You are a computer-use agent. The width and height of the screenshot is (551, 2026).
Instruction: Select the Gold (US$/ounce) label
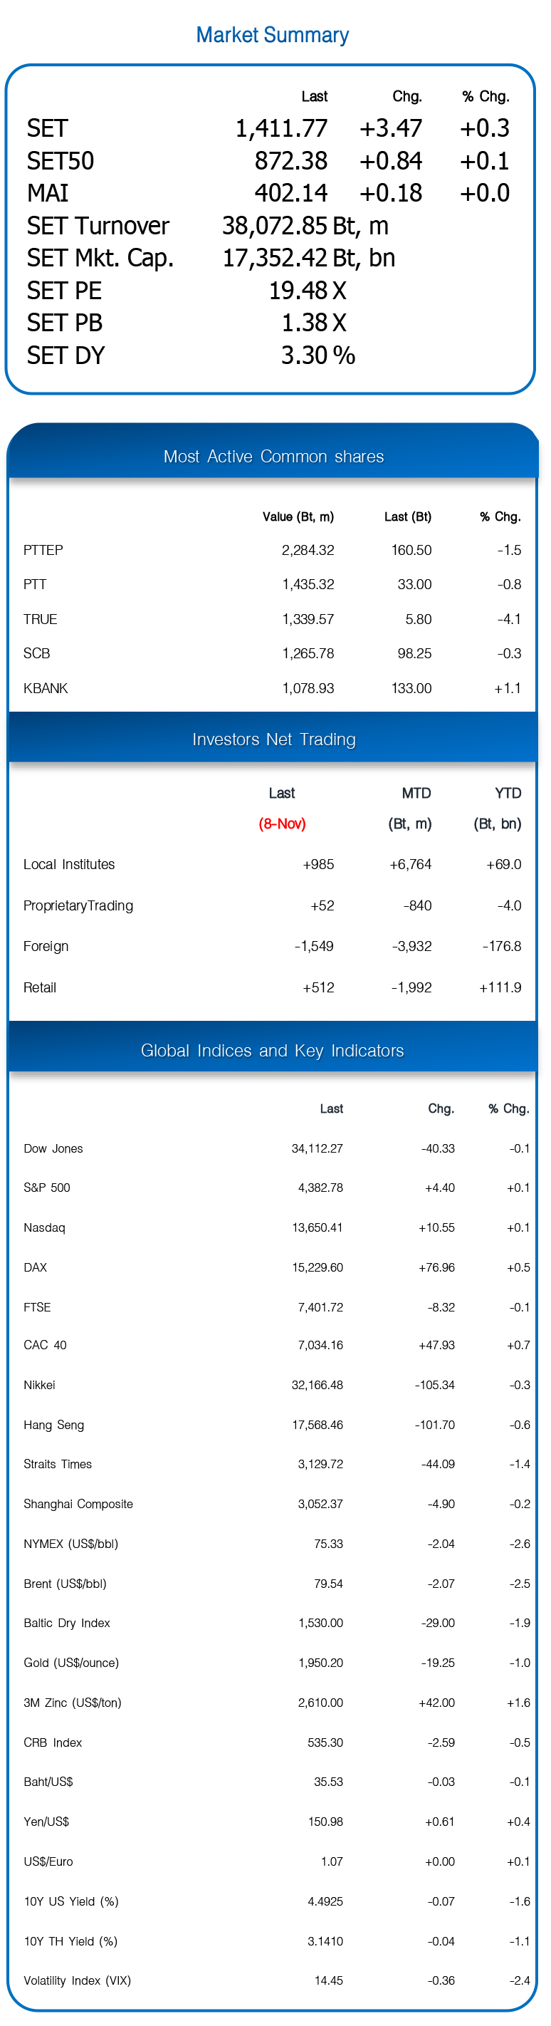pos(70,1663)
